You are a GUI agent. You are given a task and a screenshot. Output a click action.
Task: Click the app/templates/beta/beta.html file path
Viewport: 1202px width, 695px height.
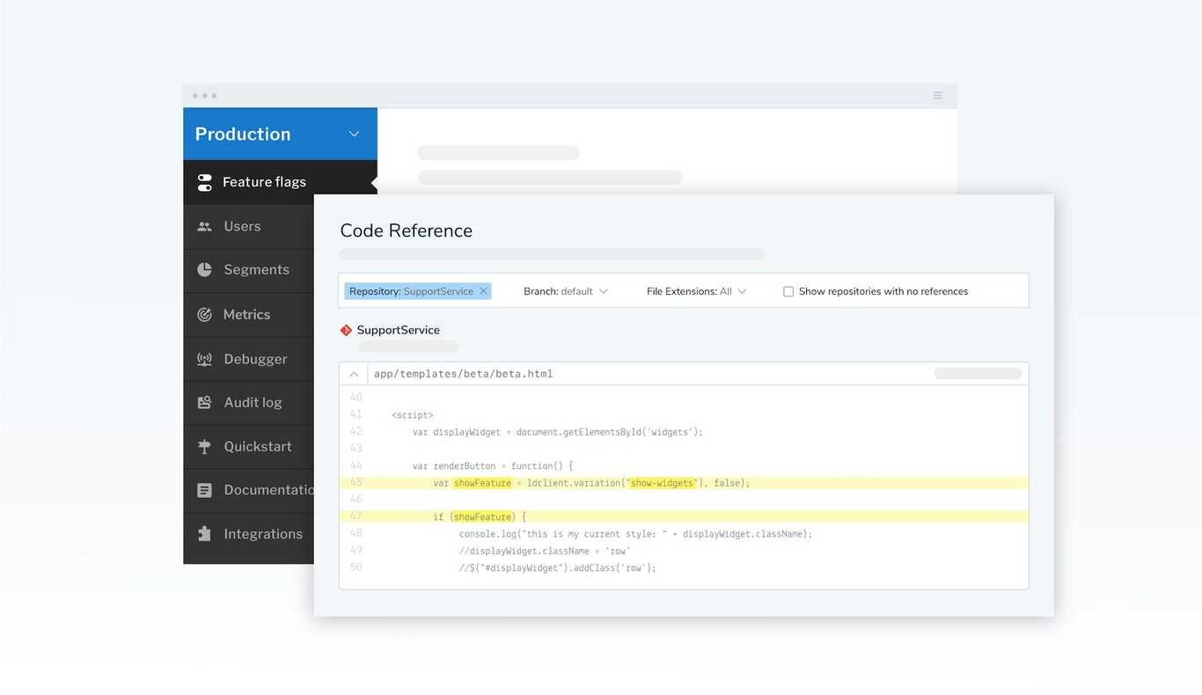pos(464,373)
